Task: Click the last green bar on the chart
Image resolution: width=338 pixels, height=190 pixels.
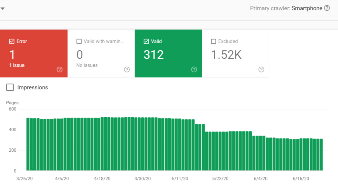Action: pos(321,155)
